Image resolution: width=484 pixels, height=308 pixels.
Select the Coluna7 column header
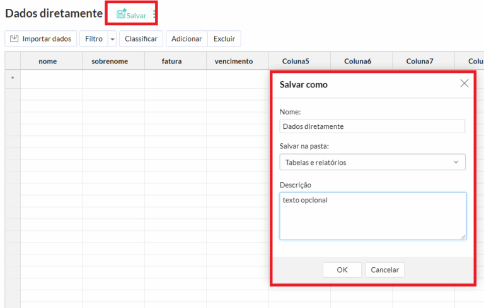coord(423,61)
